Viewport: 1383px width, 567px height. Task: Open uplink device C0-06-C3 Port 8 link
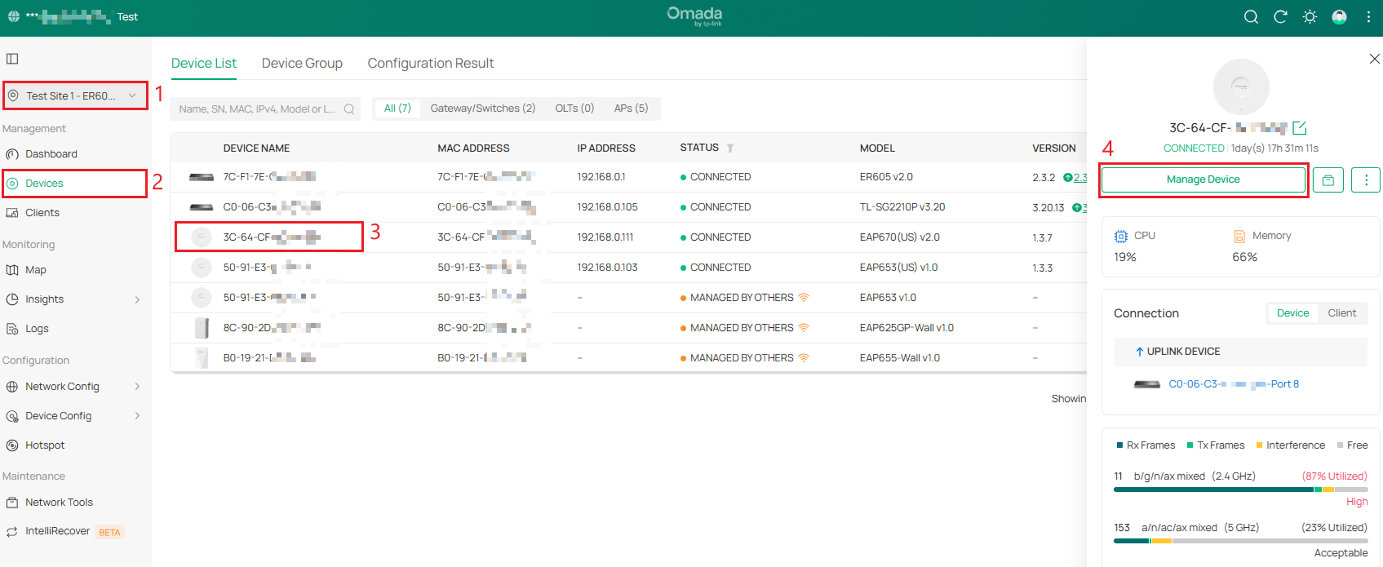pyautogui.click(x=1233, y=384)
